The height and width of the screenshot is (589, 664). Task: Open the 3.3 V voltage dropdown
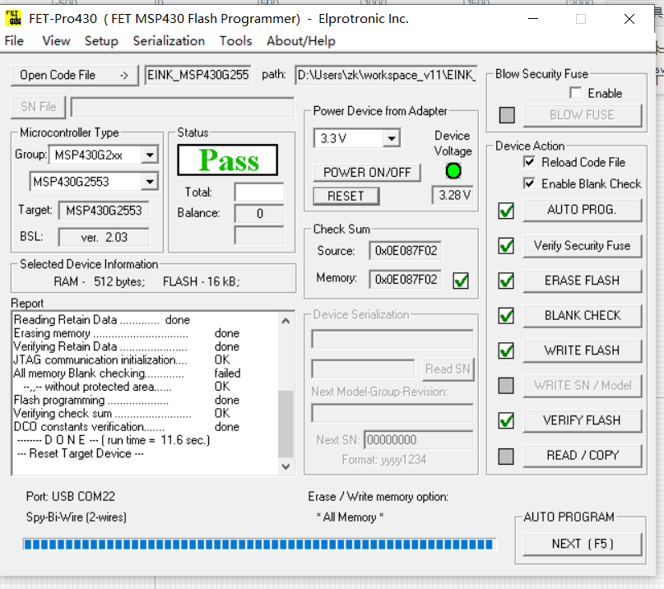pyautogui.click(x=392, y=138)
